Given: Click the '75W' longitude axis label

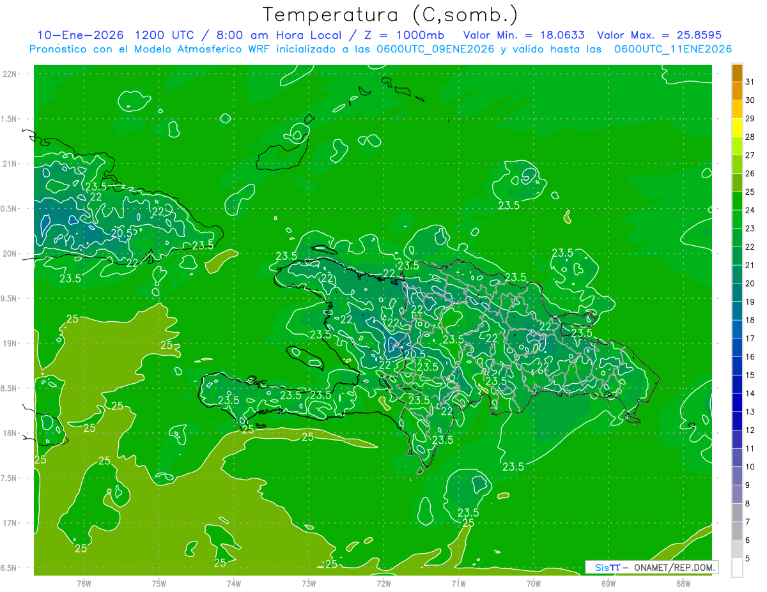Looking at the screenshot, I should point(159,584).
